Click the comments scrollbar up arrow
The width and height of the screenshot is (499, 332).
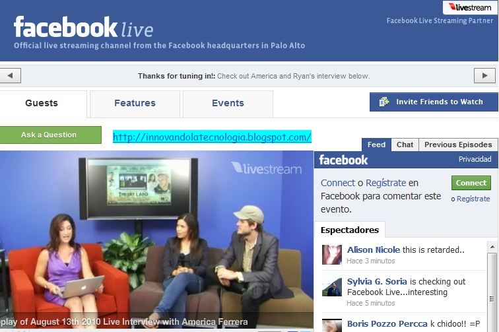click(x=492, y=247)
